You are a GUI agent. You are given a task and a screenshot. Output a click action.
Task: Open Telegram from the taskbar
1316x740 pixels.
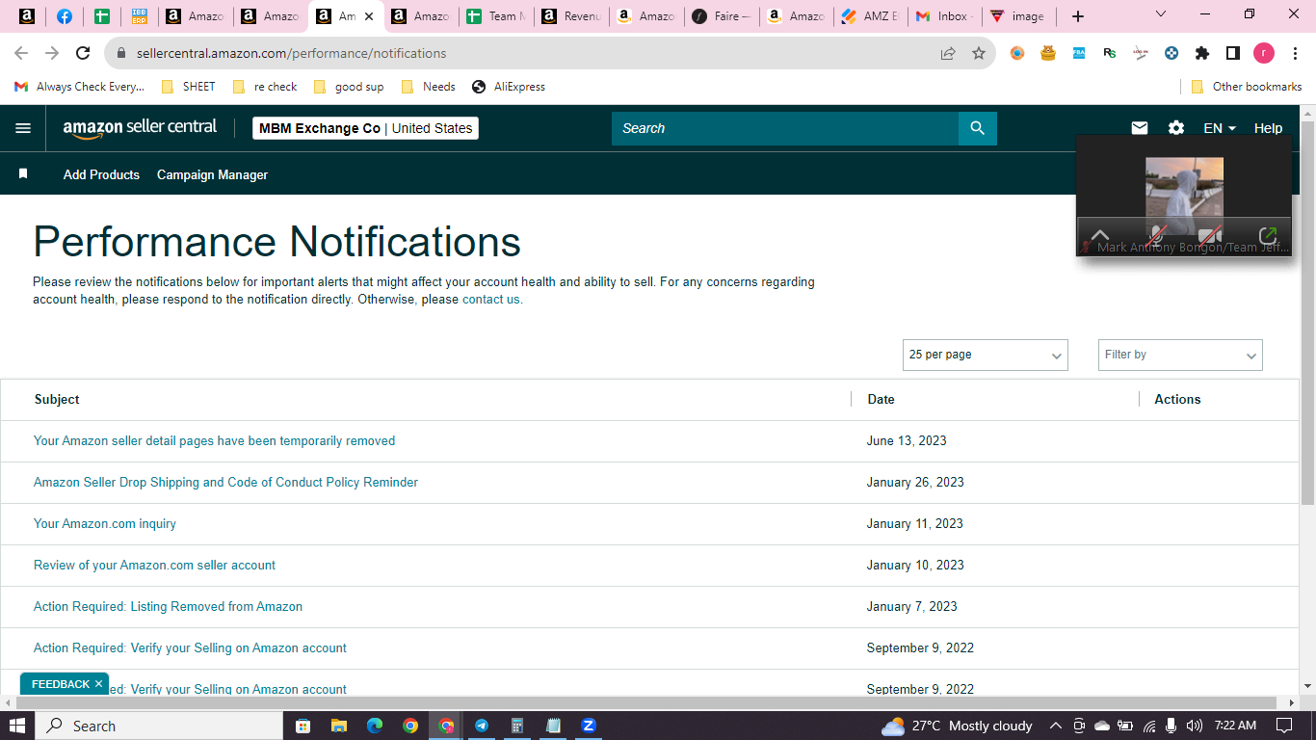pyautogui.click(x=482, y=726)
